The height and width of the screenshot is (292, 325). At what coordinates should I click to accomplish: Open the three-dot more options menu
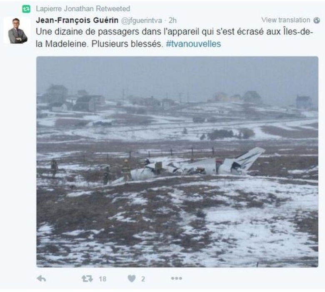[x=176, y=279]
